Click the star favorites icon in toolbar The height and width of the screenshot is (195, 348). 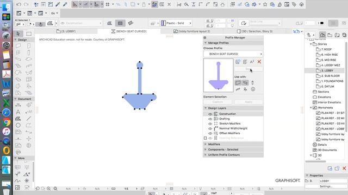click(x=265, y=4)
